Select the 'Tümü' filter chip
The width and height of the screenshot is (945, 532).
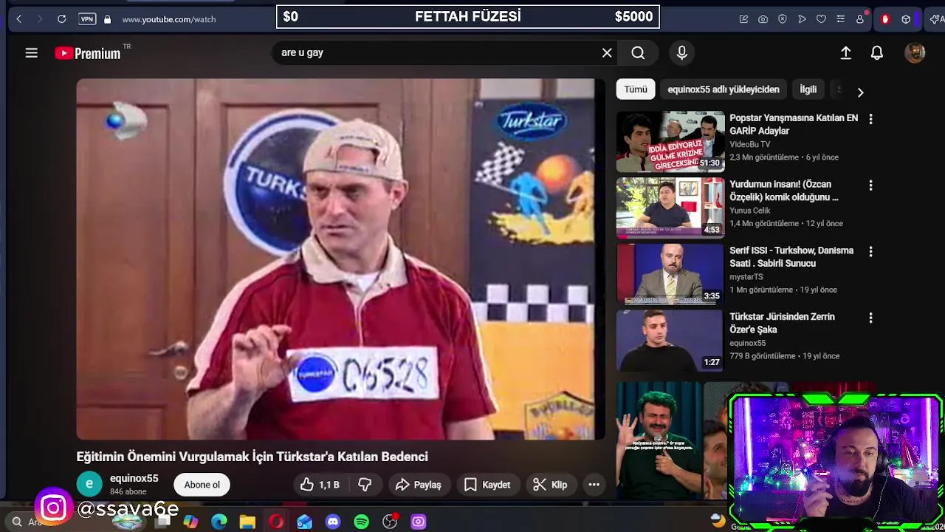coord(636,89)
